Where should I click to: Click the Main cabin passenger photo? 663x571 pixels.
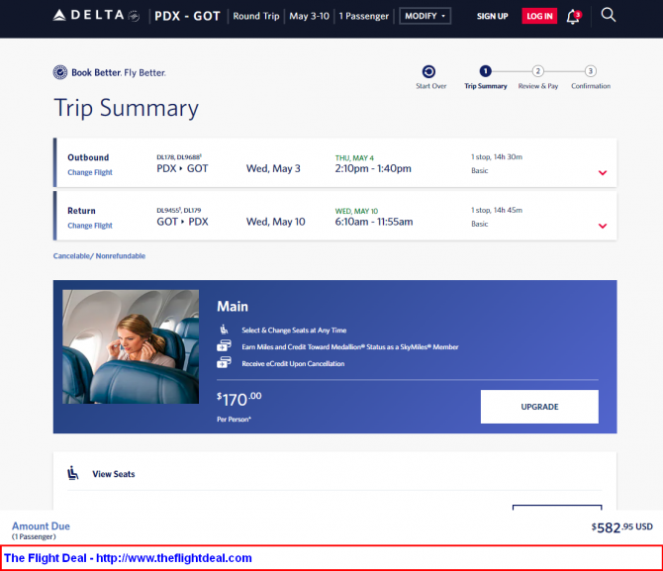pyautogui.click(x=131, y=346)
